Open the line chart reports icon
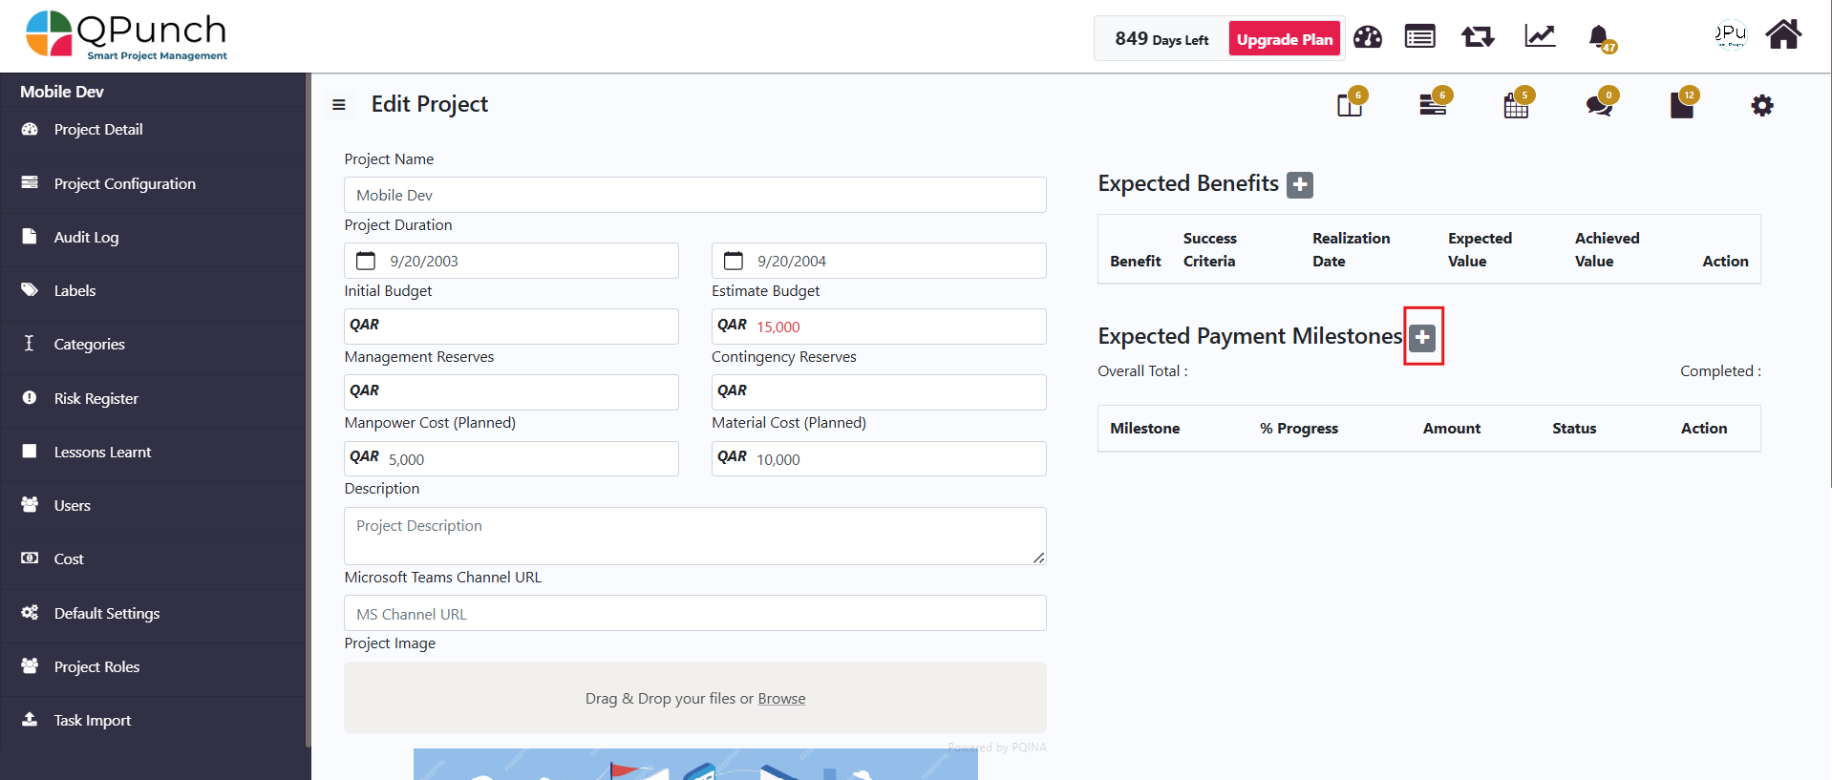1832x780 pixels. tap(1540, 36)
